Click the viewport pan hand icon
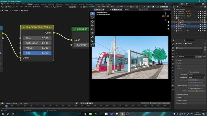The image size is (207, 116). click(x=169, y=25)
